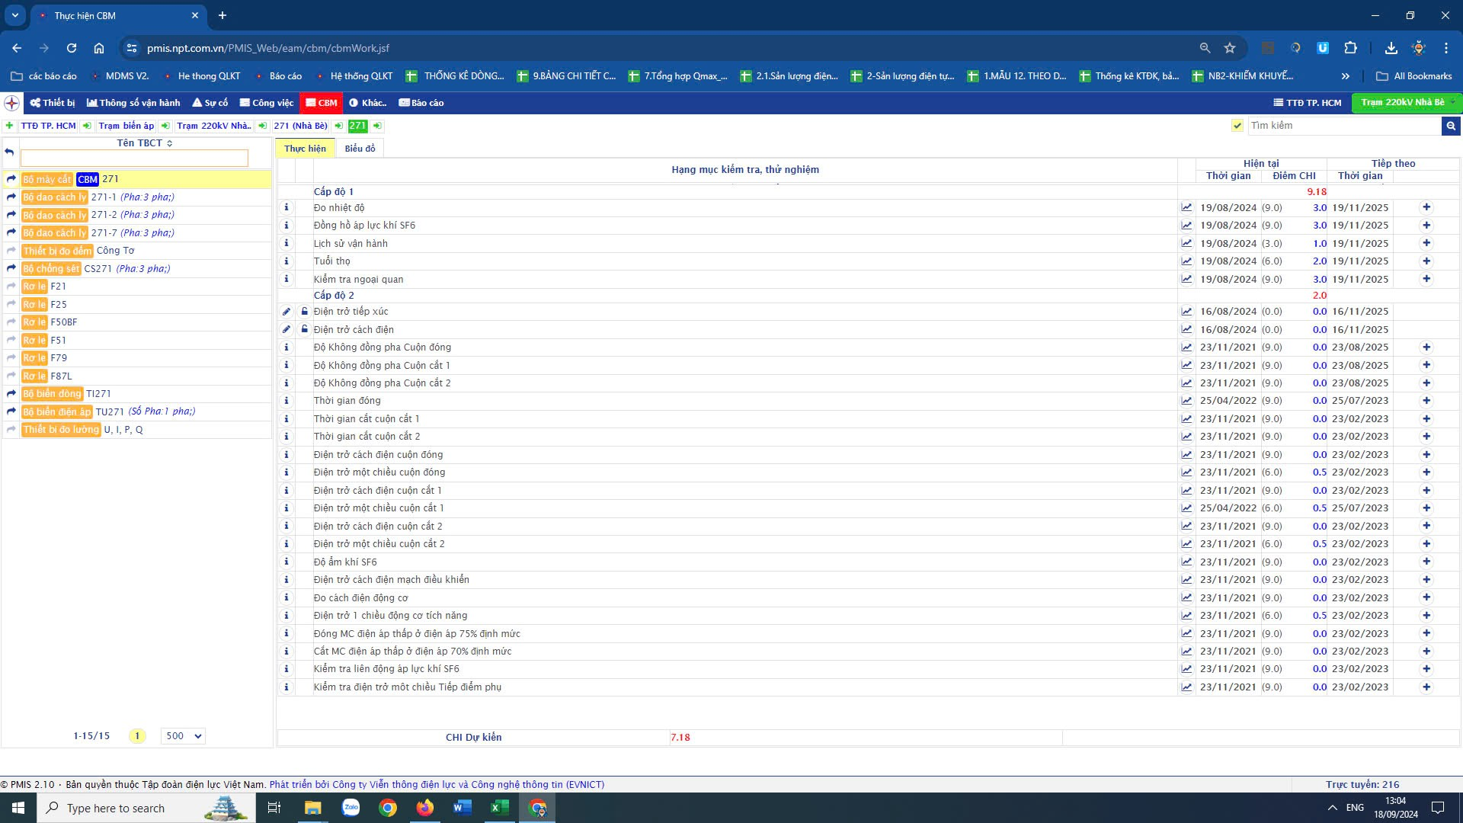
Task: Click the plus icon for Tuổi thọ row
Action: pos(1426,261)
